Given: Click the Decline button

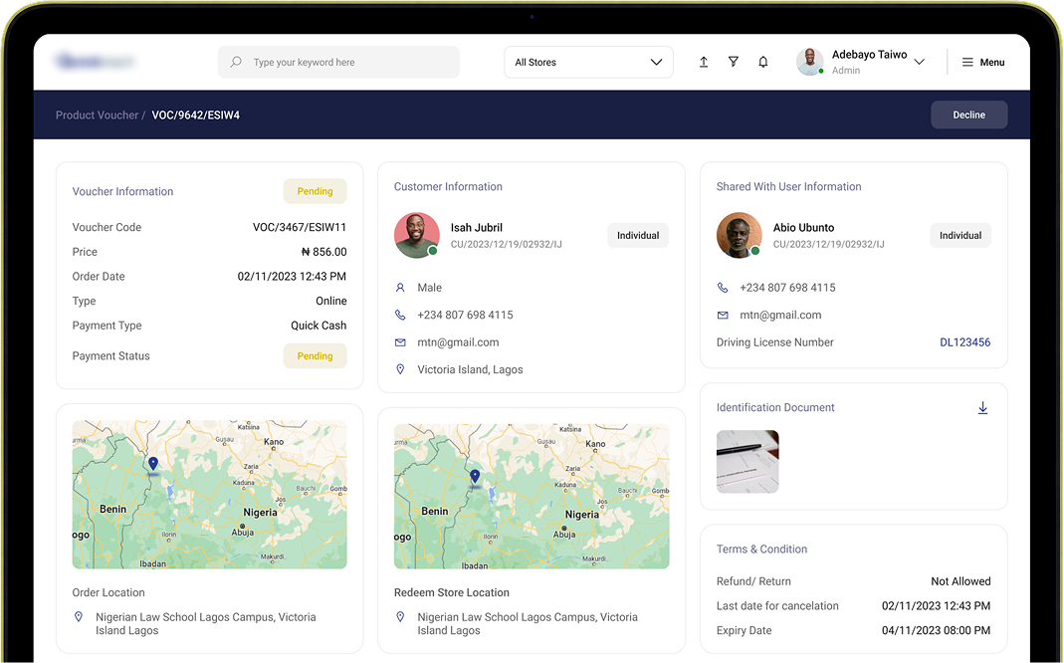Looking at the screenshot, I should coord(969,114).
